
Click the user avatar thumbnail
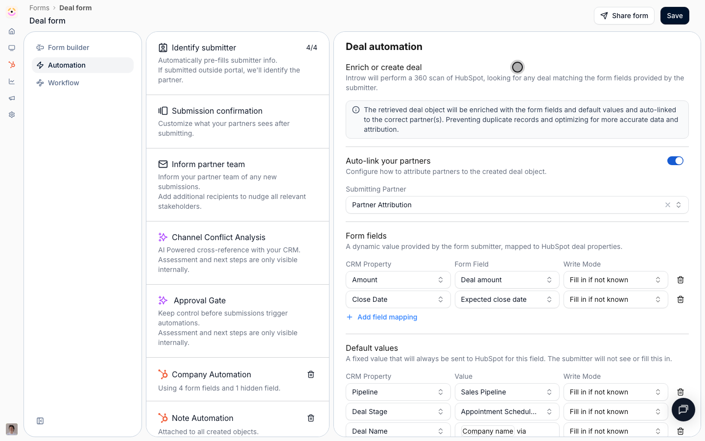[x=12, y=429]
